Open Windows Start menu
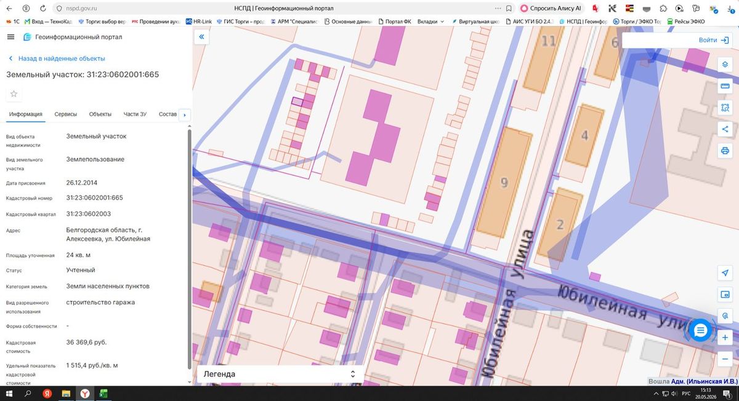Viewport: 739px width, 401px height. pos(9,394)
